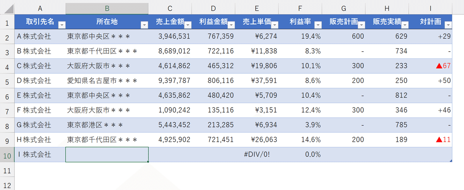The height and width of the screenshot is (190, 464).
Task: Select row 1 header
Action: pyautogui.click(x=7, y=22)
